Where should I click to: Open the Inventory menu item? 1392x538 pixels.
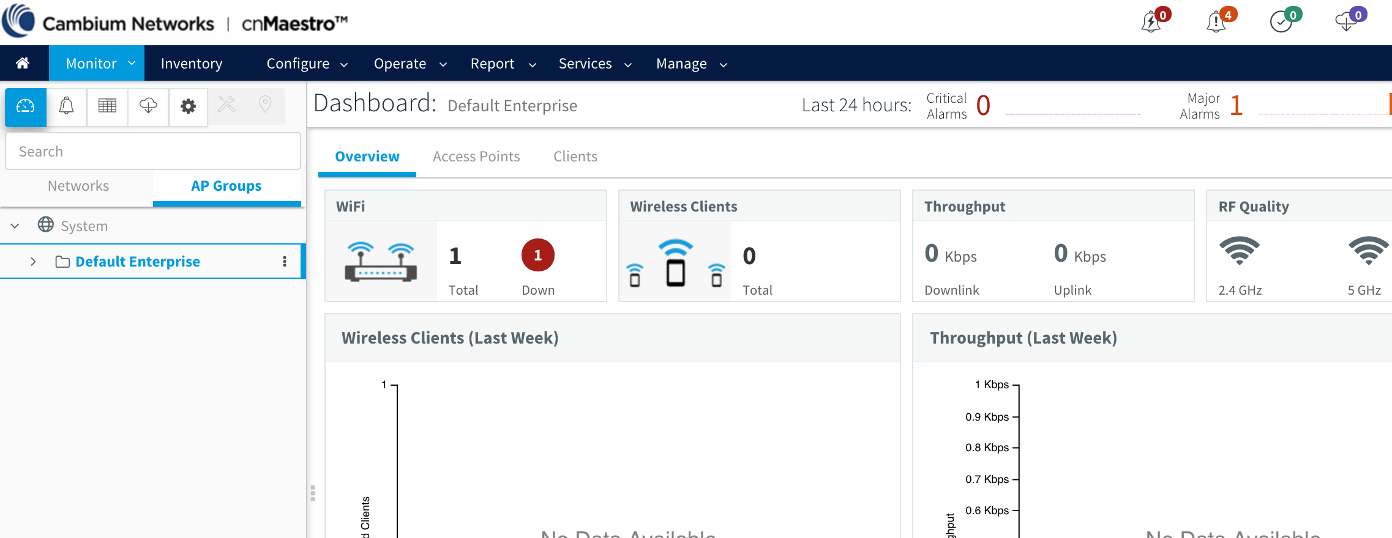[192, 64]
